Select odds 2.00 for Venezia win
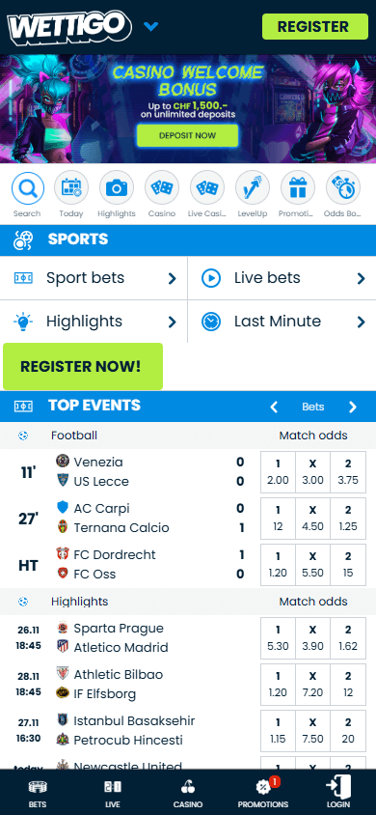The width and height of the screenshot is (376, 815). pyautogui.click(x=278, y=472)
